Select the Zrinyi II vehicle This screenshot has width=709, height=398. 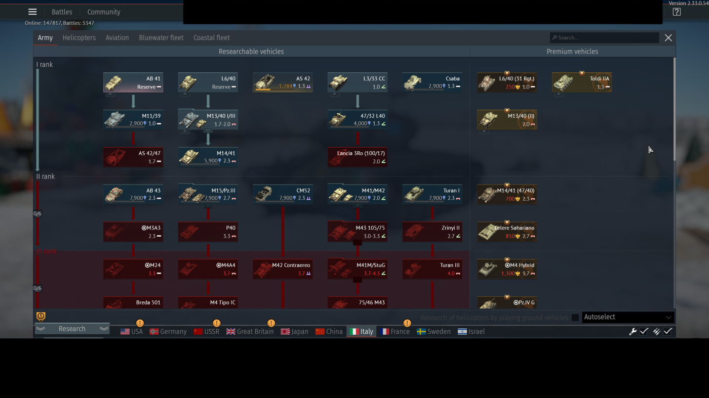click(x=432, y=232)
